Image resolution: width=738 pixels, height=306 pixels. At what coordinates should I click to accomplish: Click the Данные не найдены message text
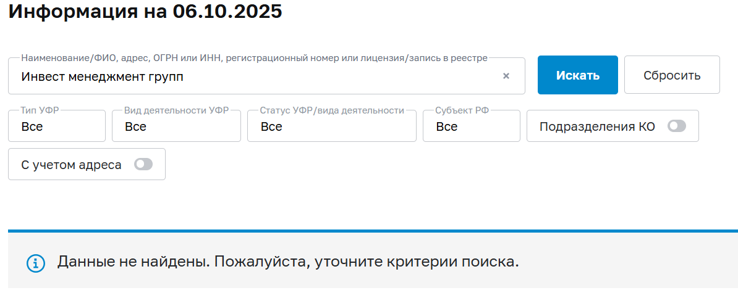pos(288,262)
